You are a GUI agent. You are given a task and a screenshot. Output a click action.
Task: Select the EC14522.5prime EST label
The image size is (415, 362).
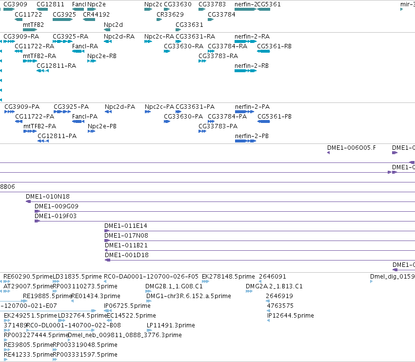coord(131,316)
